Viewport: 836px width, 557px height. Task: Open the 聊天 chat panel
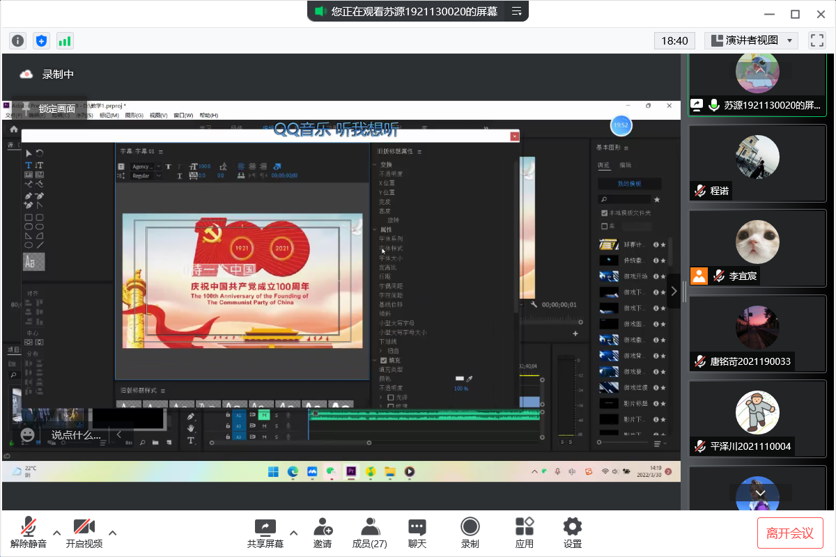pyautogui.click(x=417, y=533)
